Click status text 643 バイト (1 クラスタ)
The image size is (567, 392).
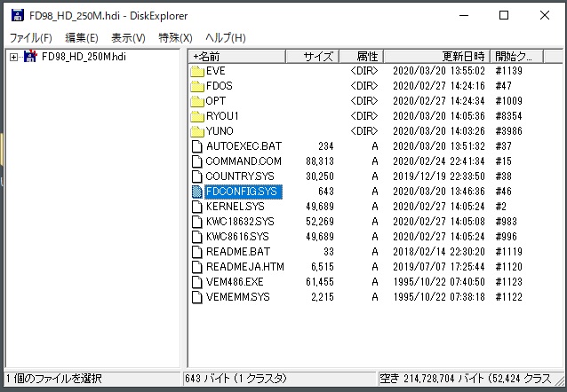(x=236, y=379)
